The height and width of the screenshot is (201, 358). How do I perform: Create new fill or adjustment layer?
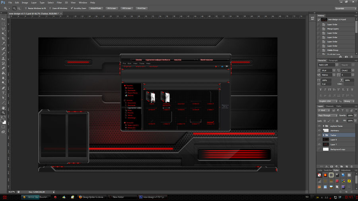pos(337,167)
